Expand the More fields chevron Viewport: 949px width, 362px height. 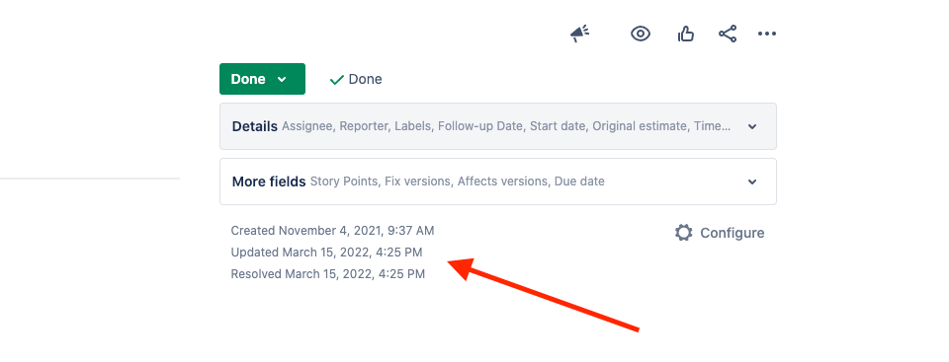click(x=752, y=181)
